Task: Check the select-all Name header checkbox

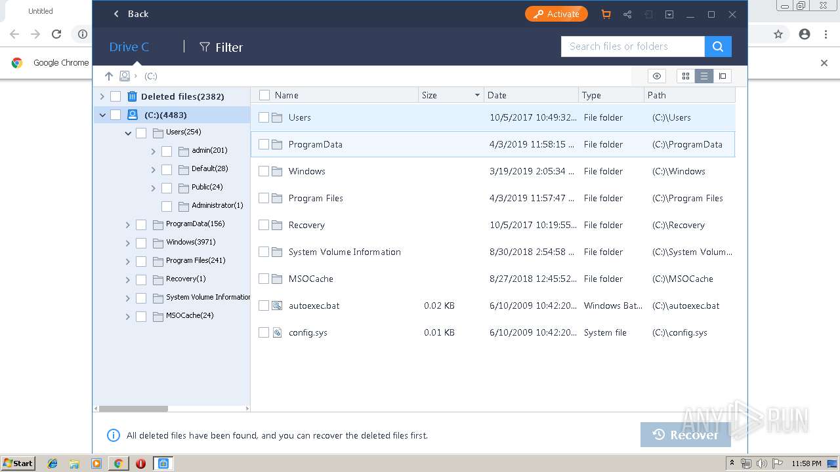Action: (264, 95)
